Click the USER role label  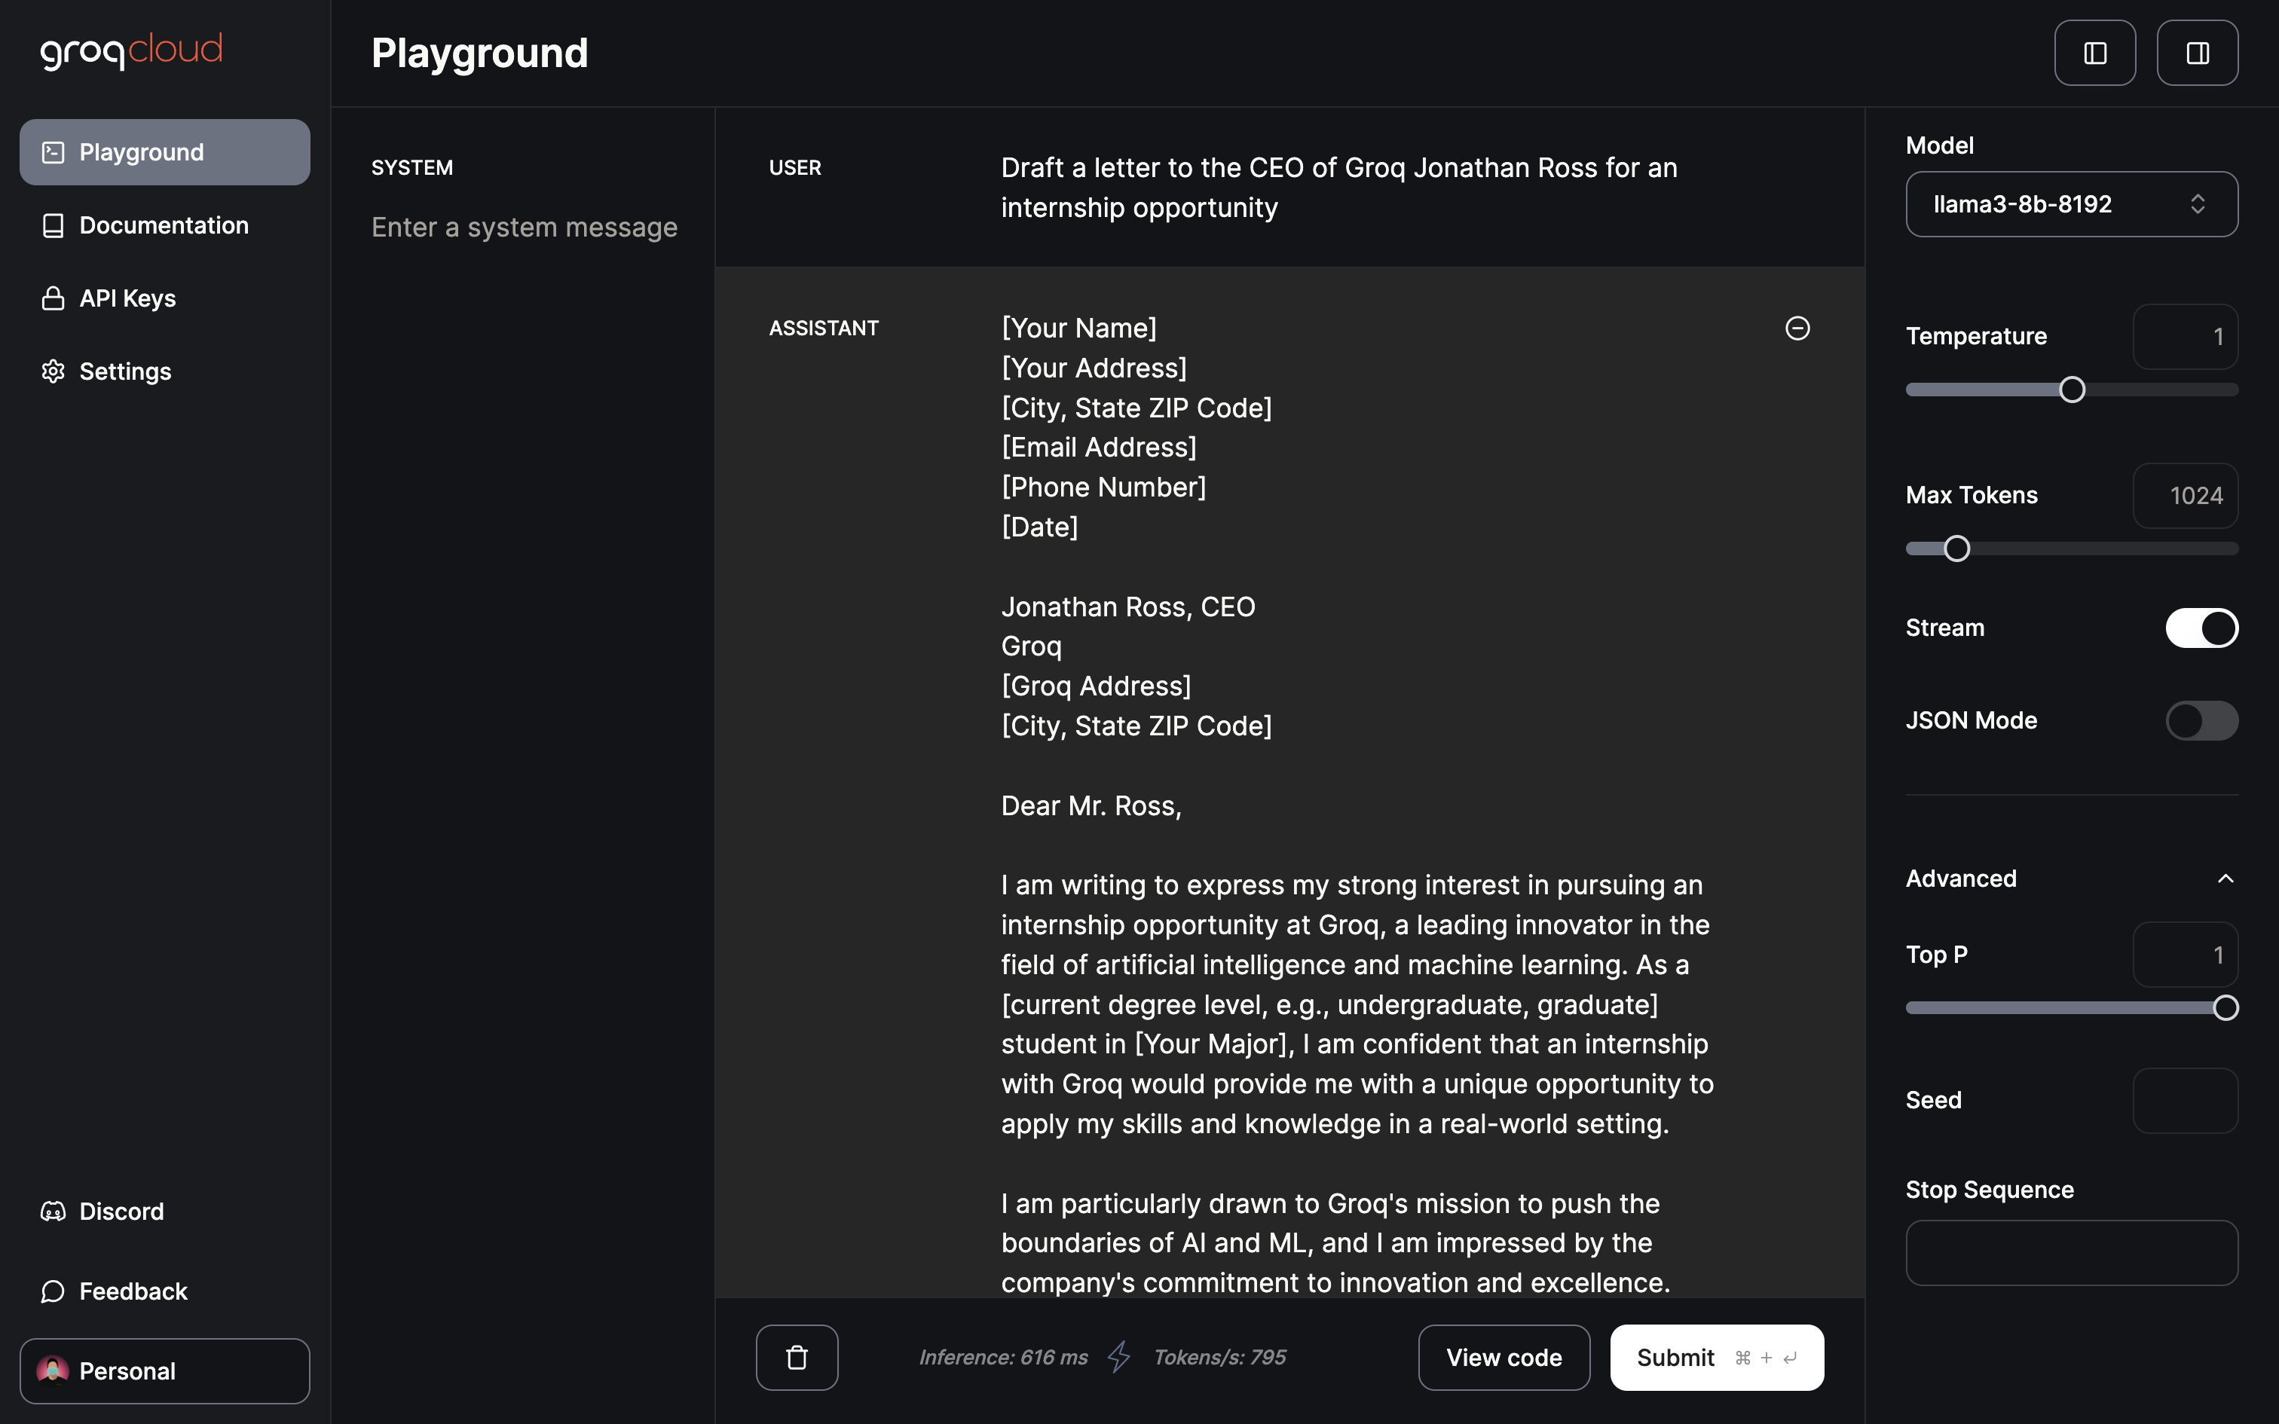point(795,167)
